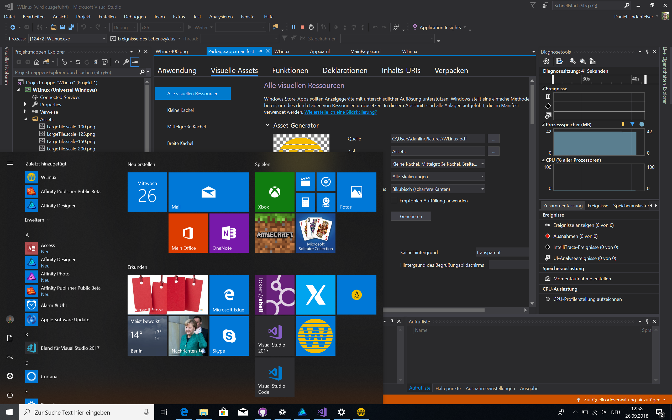Viewport: 672px width, 420px height.
Task: Open the 'Alle Skalierungen' dropdown
Action: [438, 176]
